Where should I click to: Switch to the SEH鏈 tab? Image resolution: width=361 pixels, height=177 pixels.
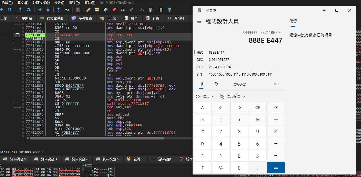click(109, 18)
